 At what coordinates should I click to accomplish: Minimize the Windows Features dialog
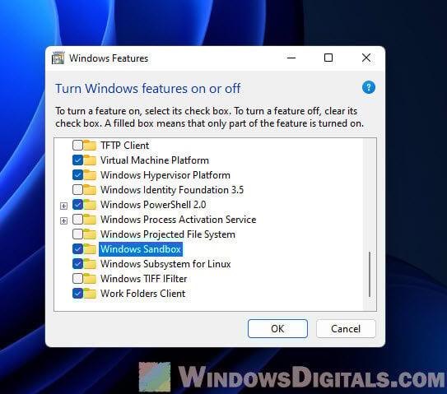point(291,58)
